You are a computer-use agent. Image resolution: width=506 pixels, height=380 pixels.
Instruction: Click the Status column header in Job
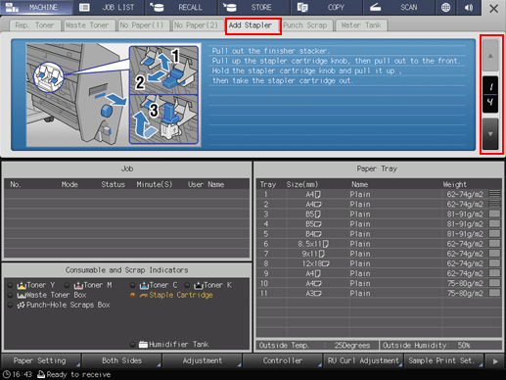point(113,184)
